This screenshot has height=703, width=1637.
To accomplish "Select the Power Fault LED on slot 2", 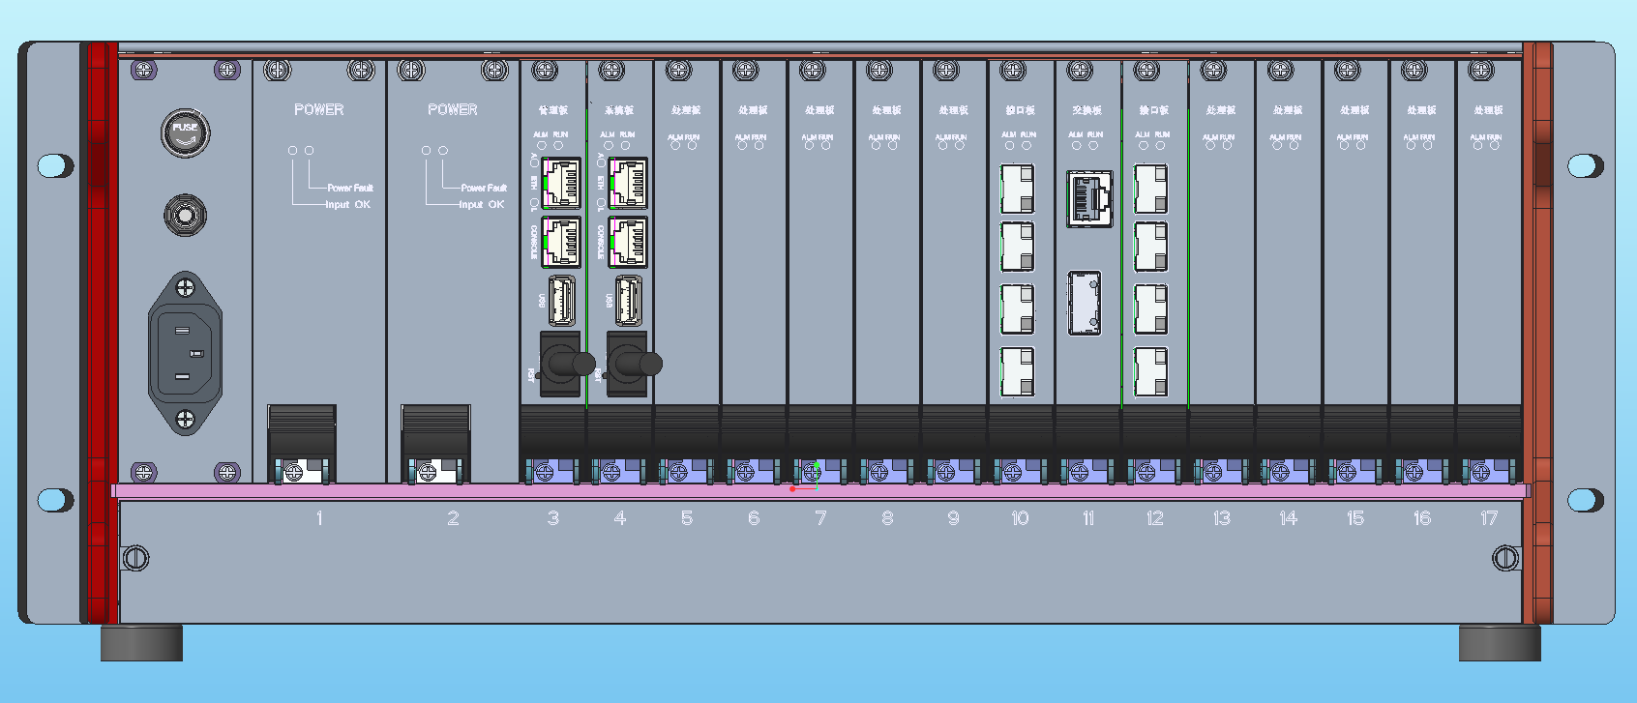I will pos(443,151).
